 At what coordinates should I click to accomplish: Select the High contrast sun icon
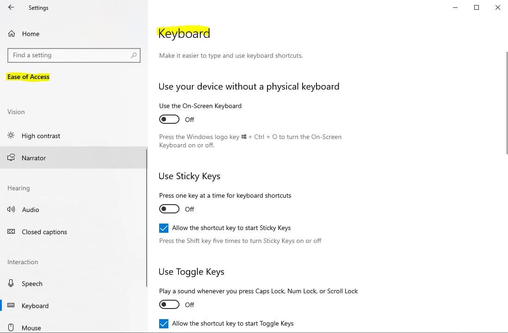(11, 135)
